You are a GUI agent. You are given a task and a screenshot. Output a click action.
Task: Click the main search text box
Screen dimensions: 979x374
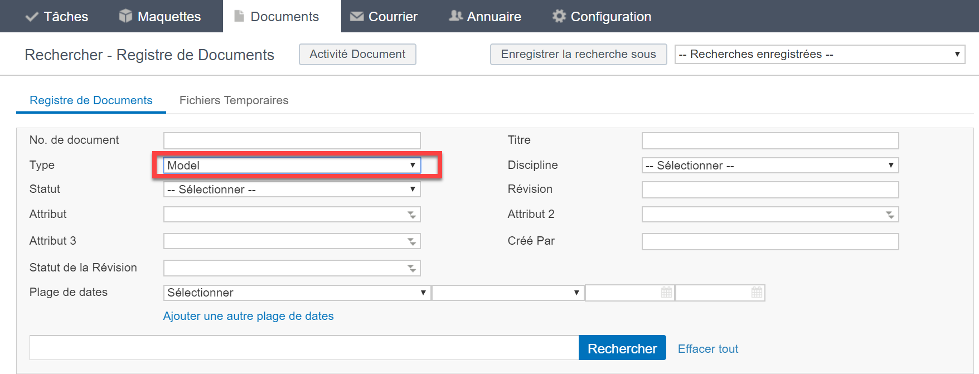(x=304, y=348)
